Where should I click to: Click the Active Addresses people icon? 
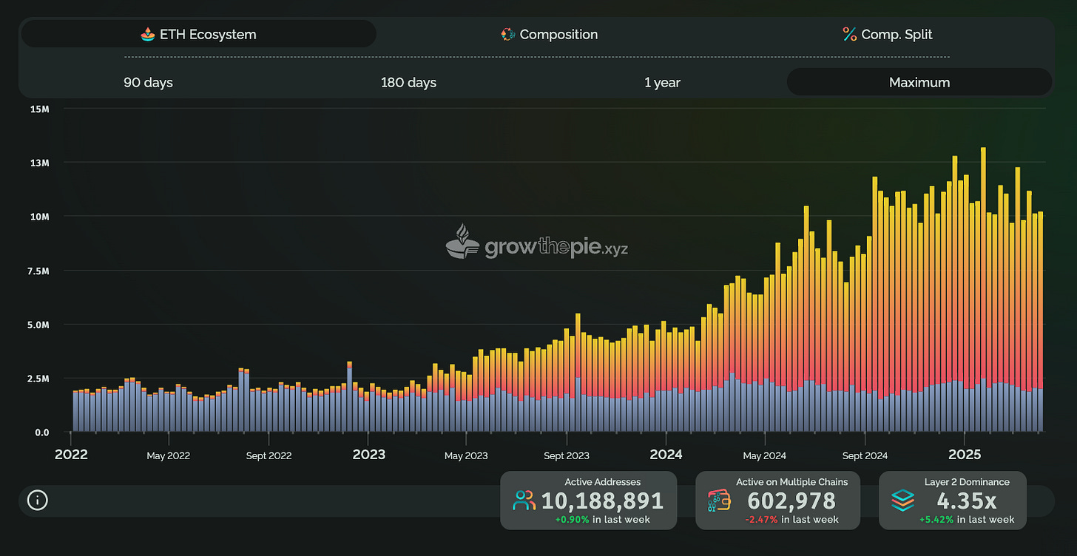pyautogui.click(x=524, y=501)
